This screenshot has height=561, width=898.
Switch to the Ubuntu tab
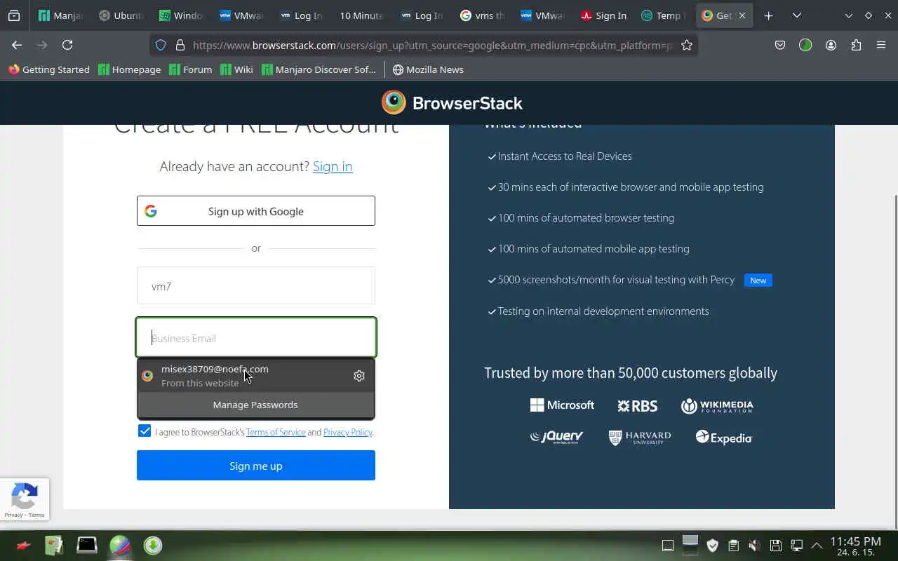[121, 15]
